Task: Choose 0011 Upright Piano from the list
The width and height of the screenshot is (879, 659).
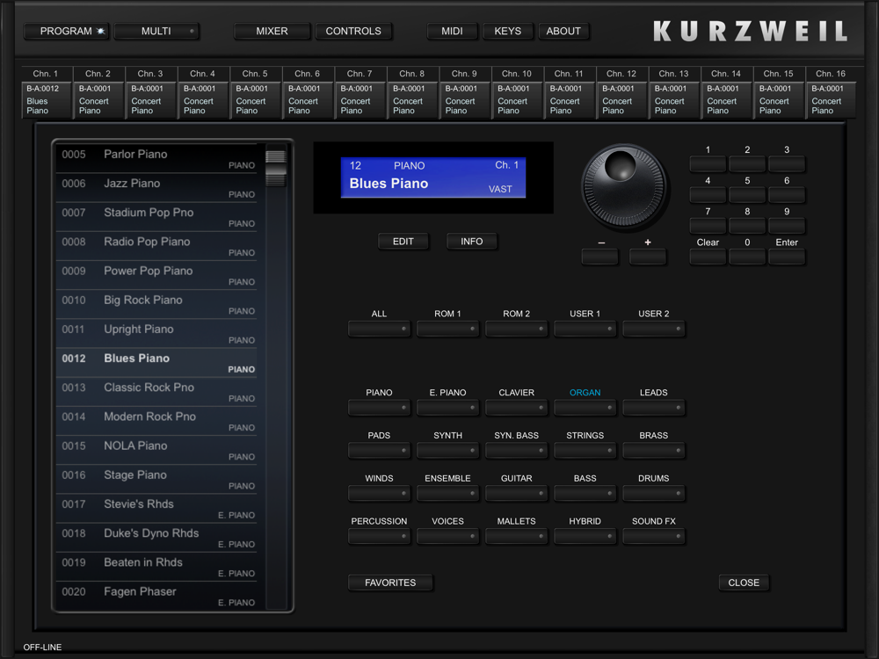Action: [156, 333]
